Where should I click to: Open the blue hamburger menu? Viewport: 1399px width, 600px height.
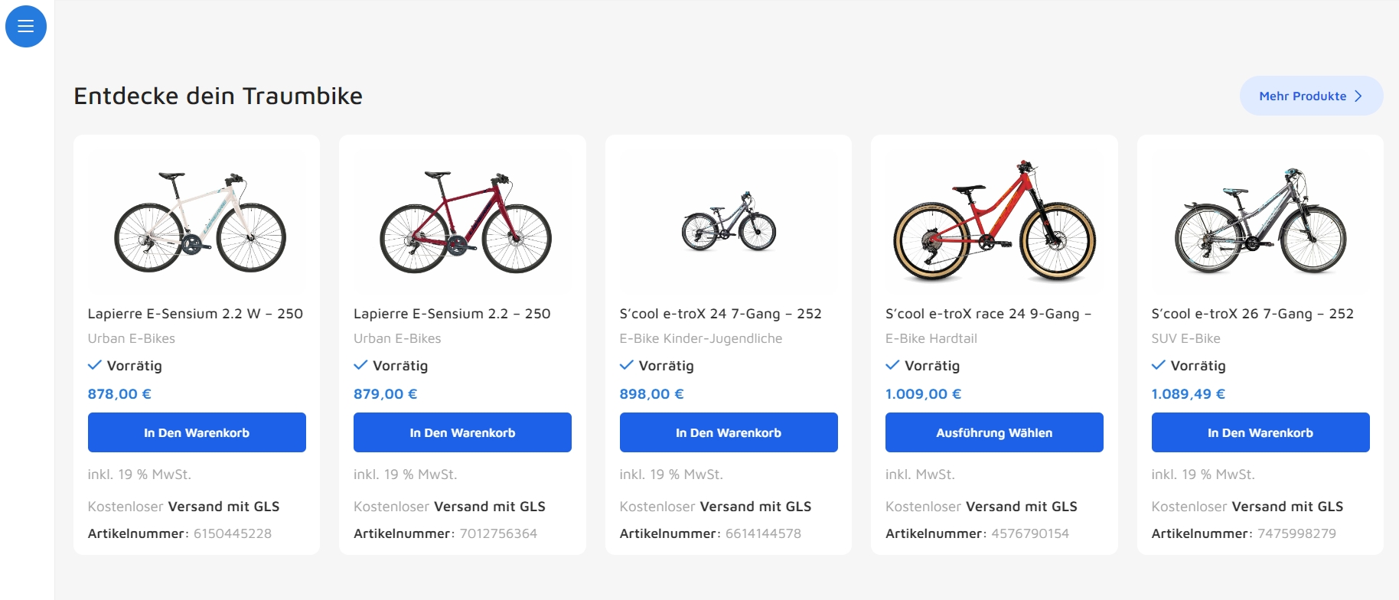click(26, 26)
